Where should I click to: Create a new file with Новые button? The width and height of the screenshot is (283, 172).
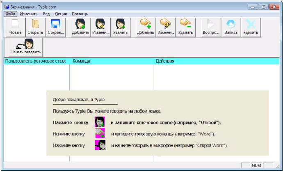pyautogui.click(x=16, y=27)
